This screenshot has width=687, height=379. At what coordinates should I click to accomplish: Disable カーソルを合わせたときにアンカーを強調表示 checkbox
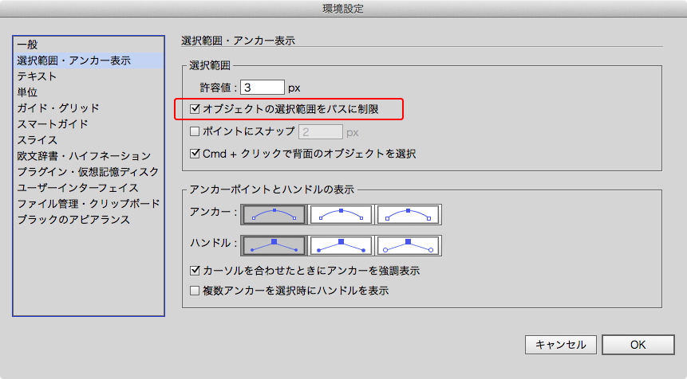[195, 271]
